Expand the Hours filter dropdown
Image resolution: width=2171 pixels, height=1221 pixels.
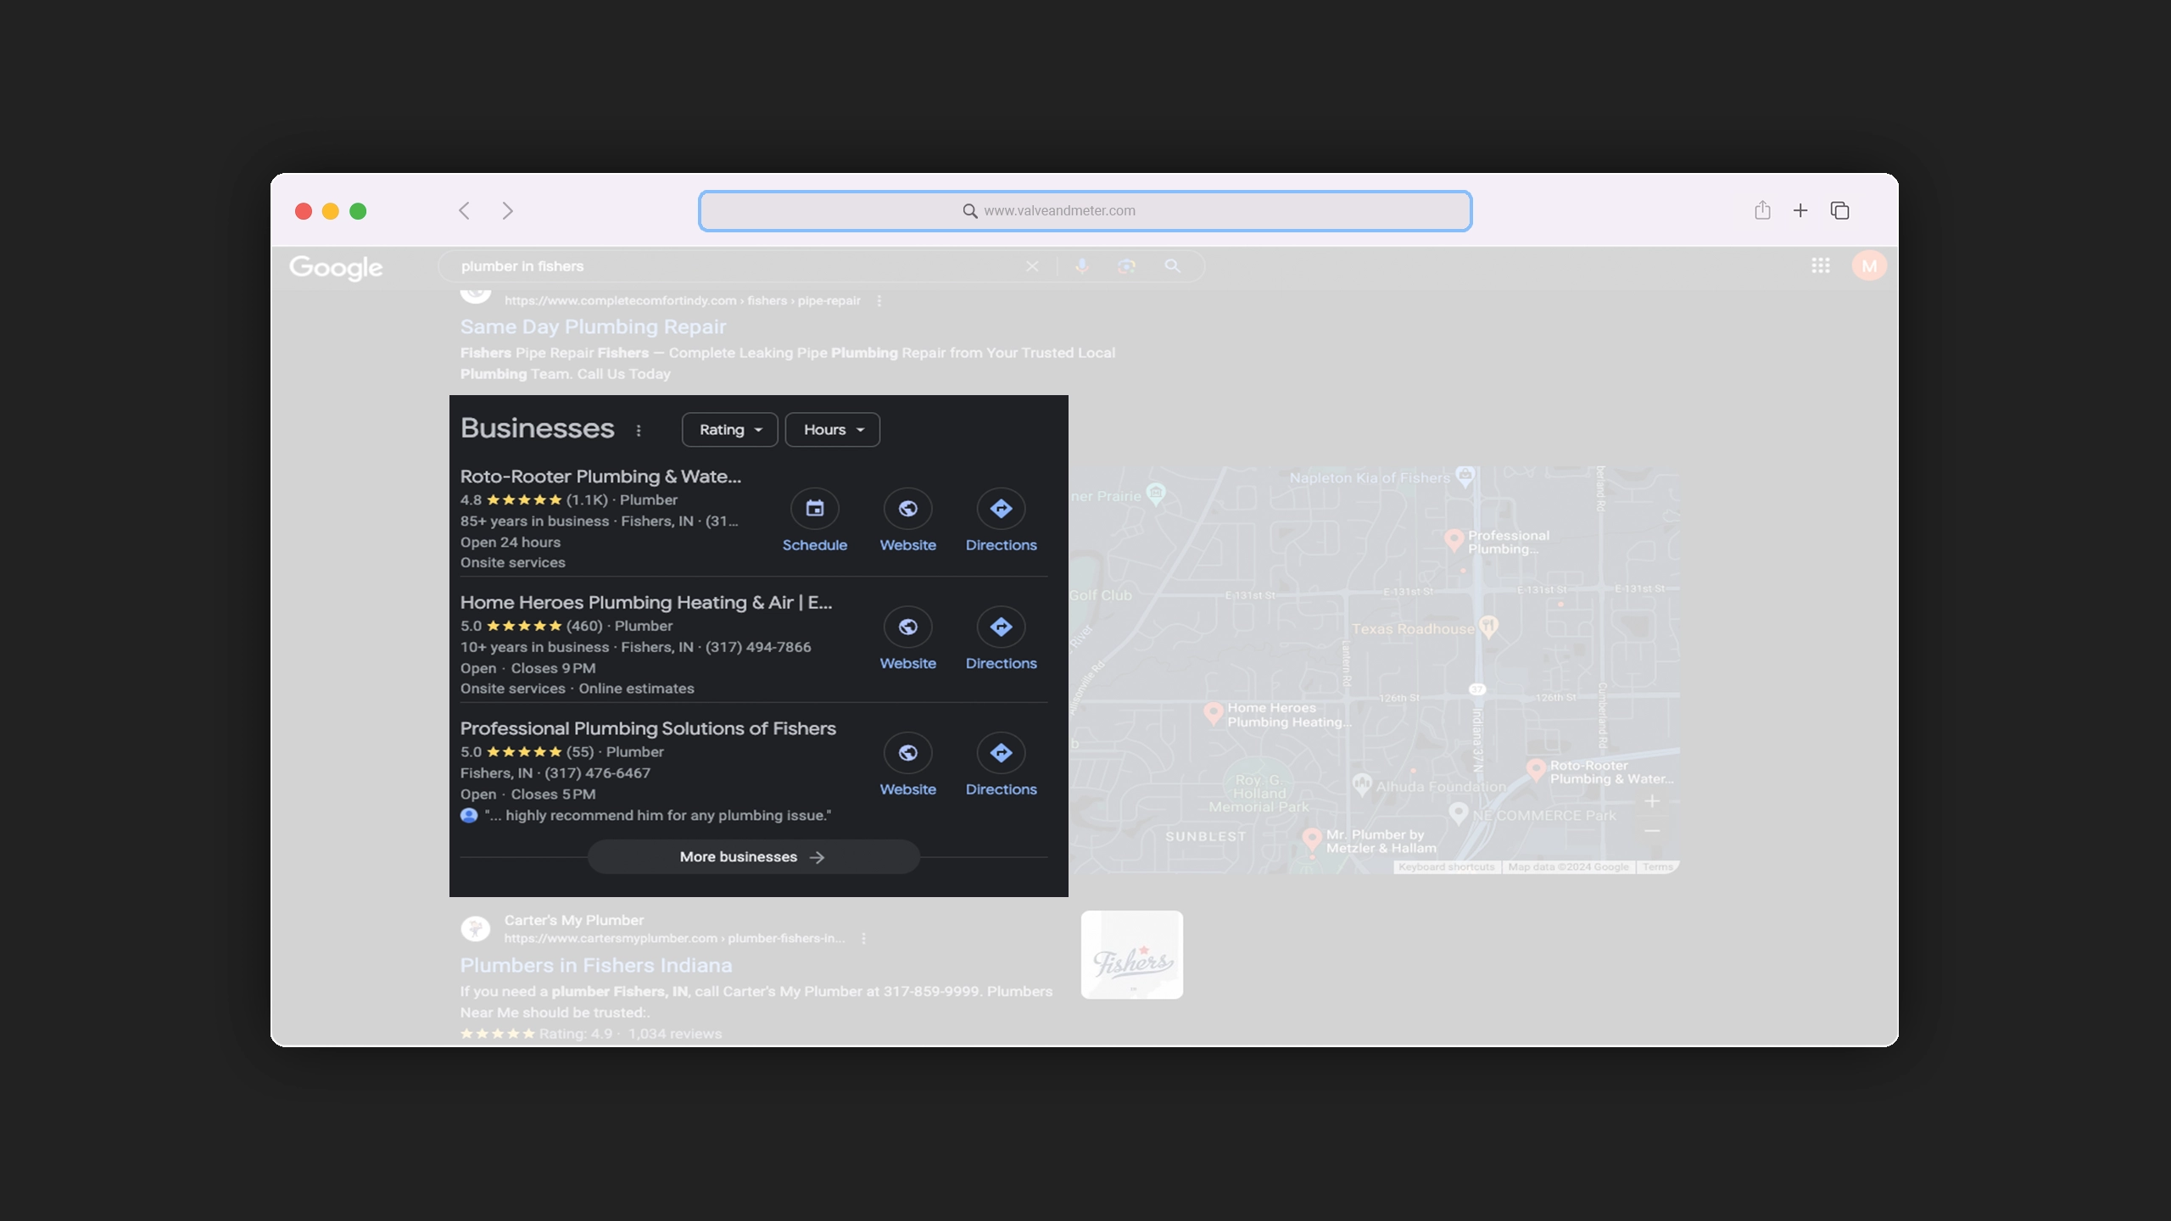tap(833, 430)
